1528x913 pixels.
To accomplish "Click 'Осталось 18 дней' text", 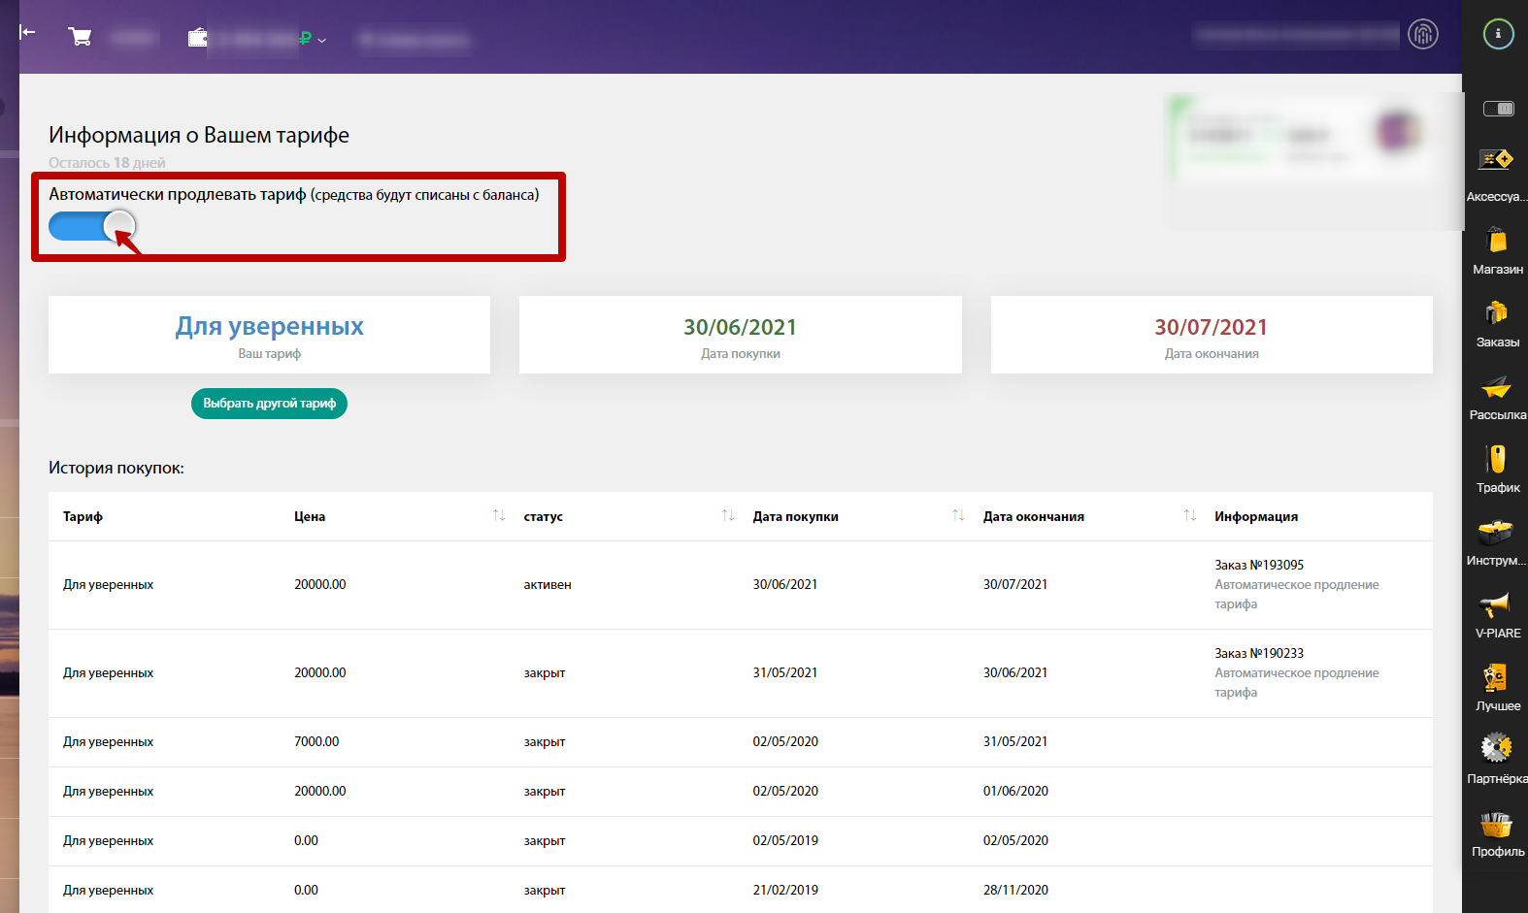I will tap(107, 162).
